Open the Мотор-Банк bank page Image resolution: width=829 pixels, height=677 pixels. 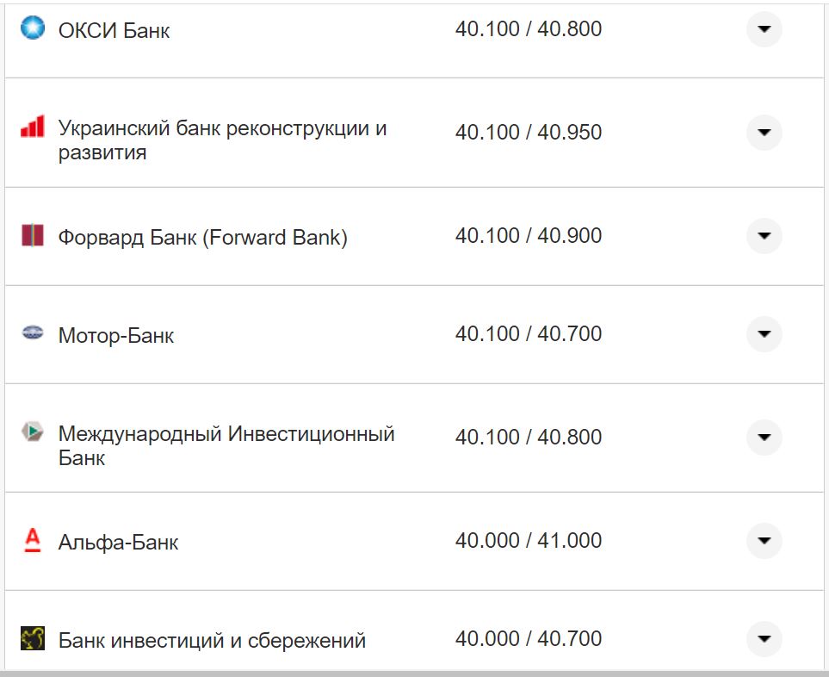pos(116,335)
